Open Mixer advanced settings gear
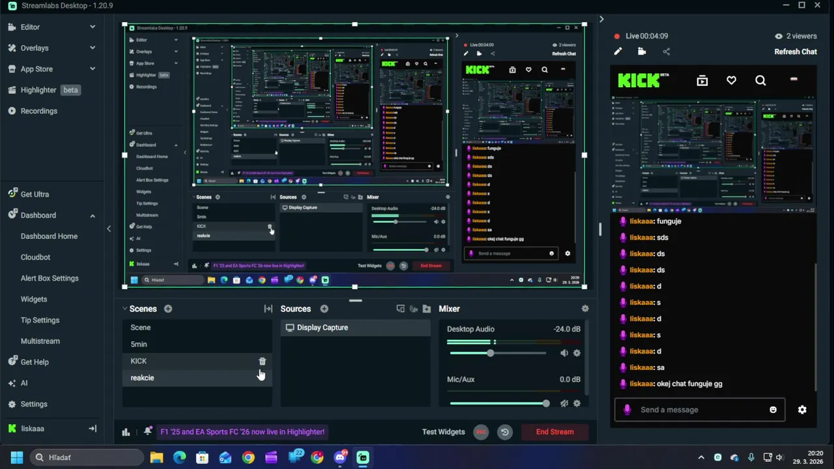 pyautogui.click(x=585, y=309)
